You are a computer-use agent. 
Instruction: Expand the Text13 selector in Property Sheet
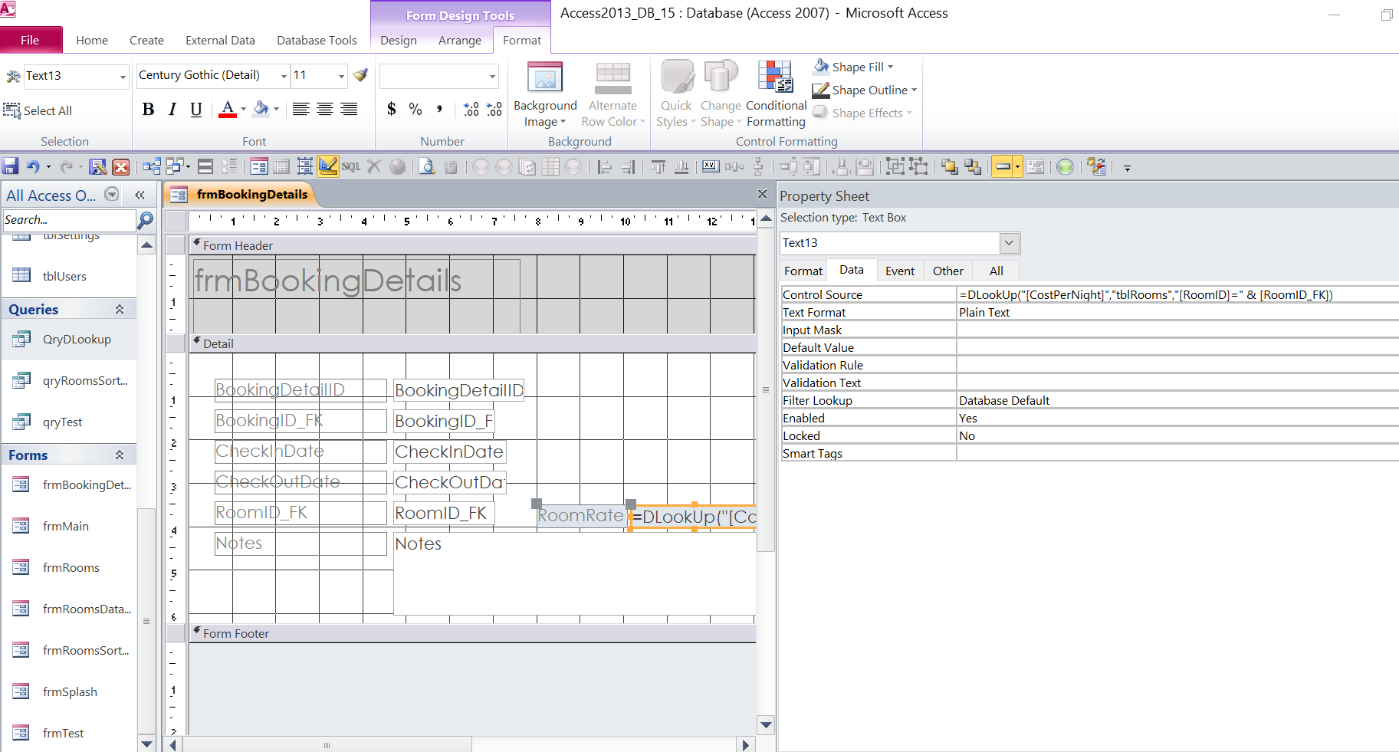[1009, 243]
